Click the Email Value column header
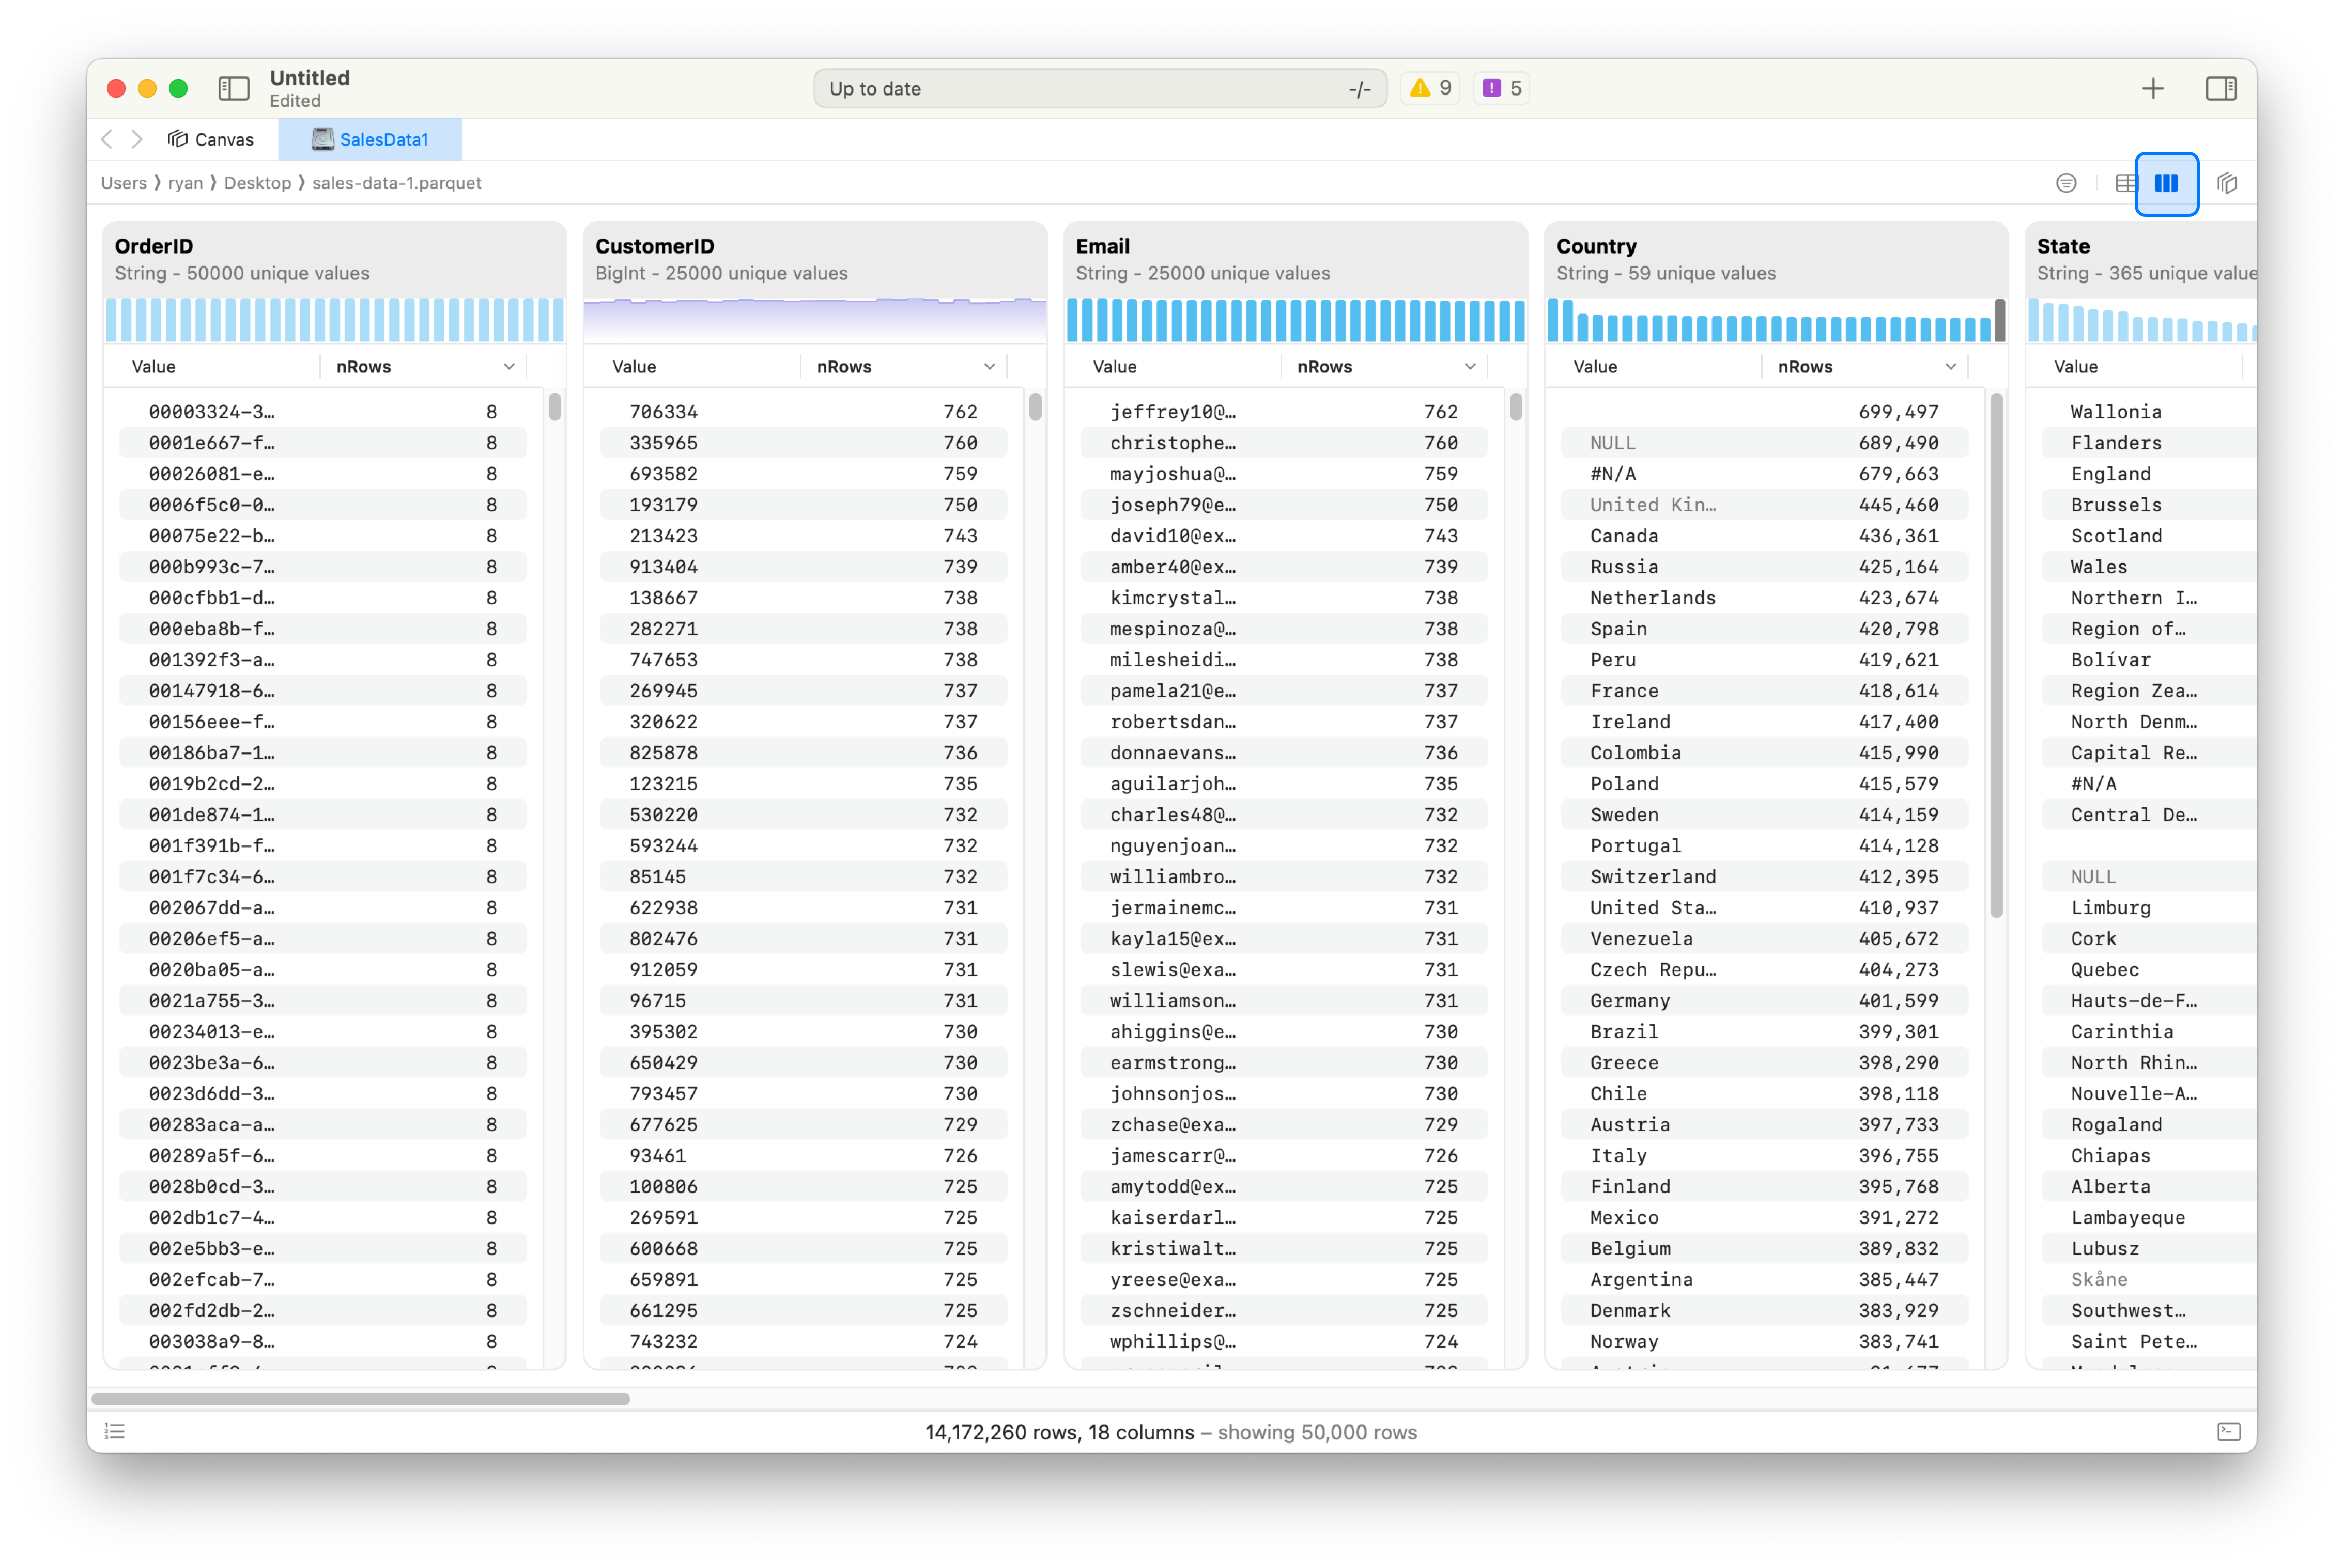 point(1115,367)
